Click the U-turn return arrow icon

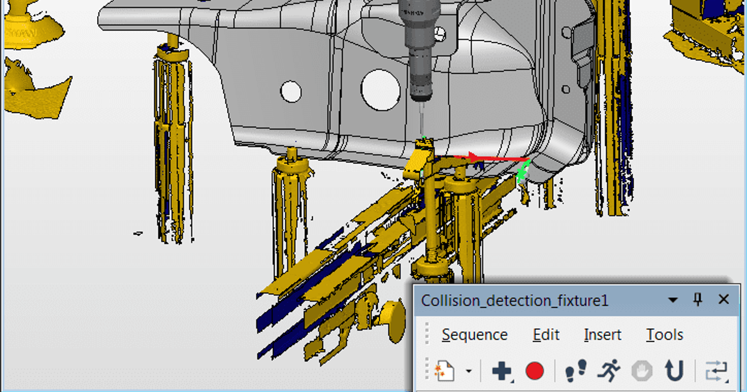pos(674,371)
